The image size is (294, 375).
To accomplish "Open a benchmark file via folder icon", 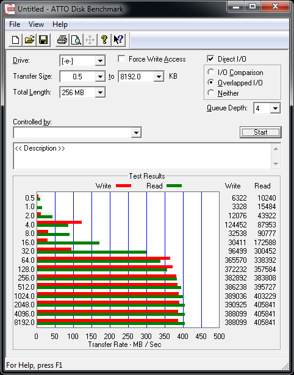I will (29, 40).
